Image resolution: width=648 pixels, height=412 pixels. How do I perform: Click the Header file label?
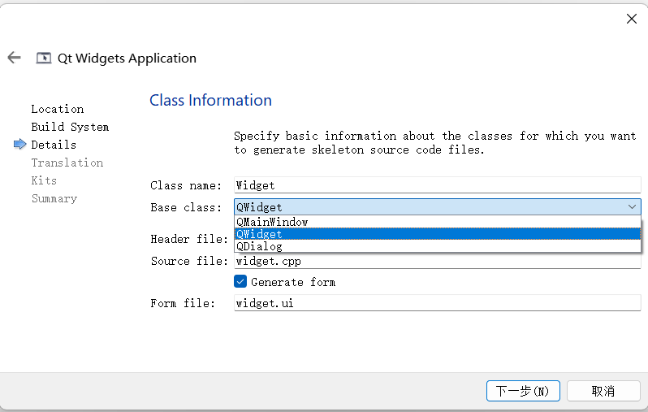tap(189, 239)
